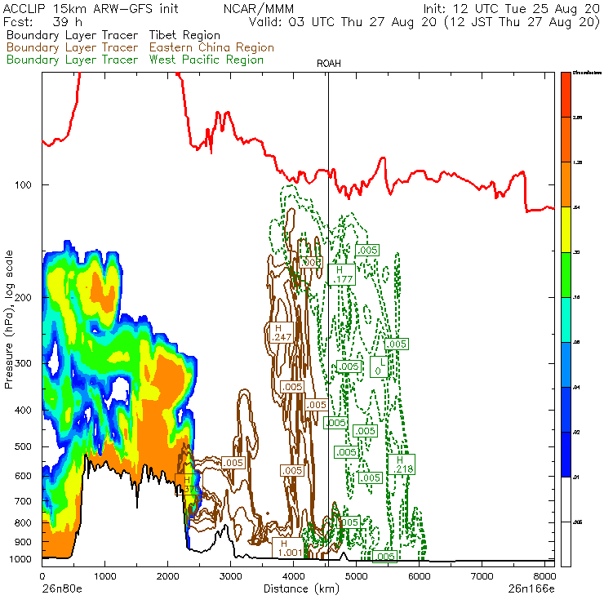604x604 pixels.
Task: Click the 'L 0' green contour label
Action: point(380,366)
